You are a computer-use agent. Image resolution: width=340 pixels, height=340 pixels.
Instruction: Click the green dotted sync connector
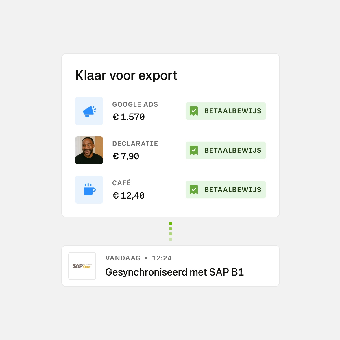(171, 231)
